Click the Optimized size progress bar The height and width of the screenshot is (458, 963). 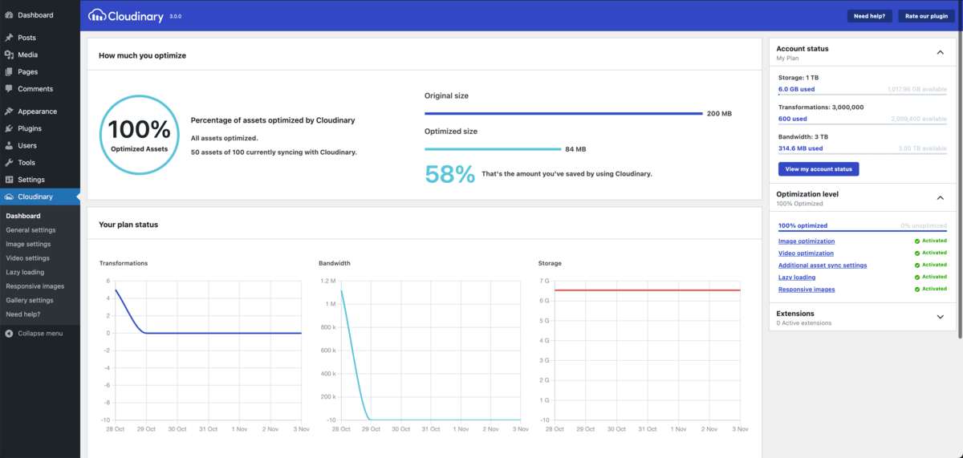click(x=493, y=149)
